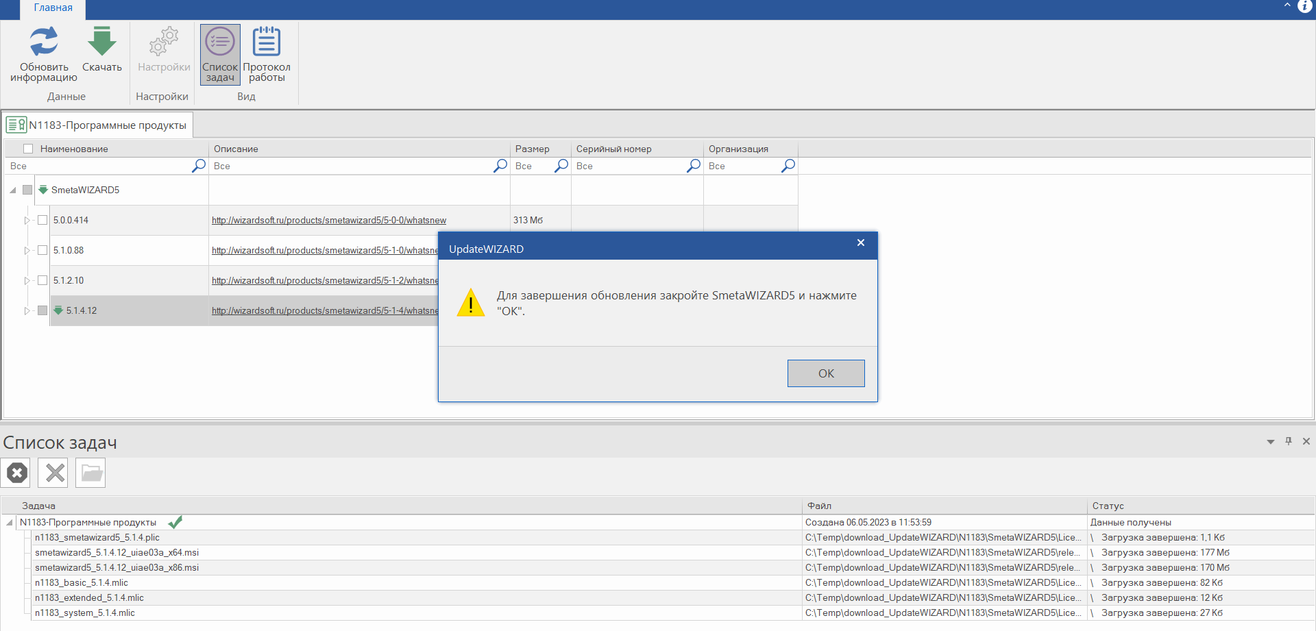Screen dimensions: 1316x631
Task: Expand the 5.1.2.10 tree node
Action: pyautogui.click(x=27, y=280)
